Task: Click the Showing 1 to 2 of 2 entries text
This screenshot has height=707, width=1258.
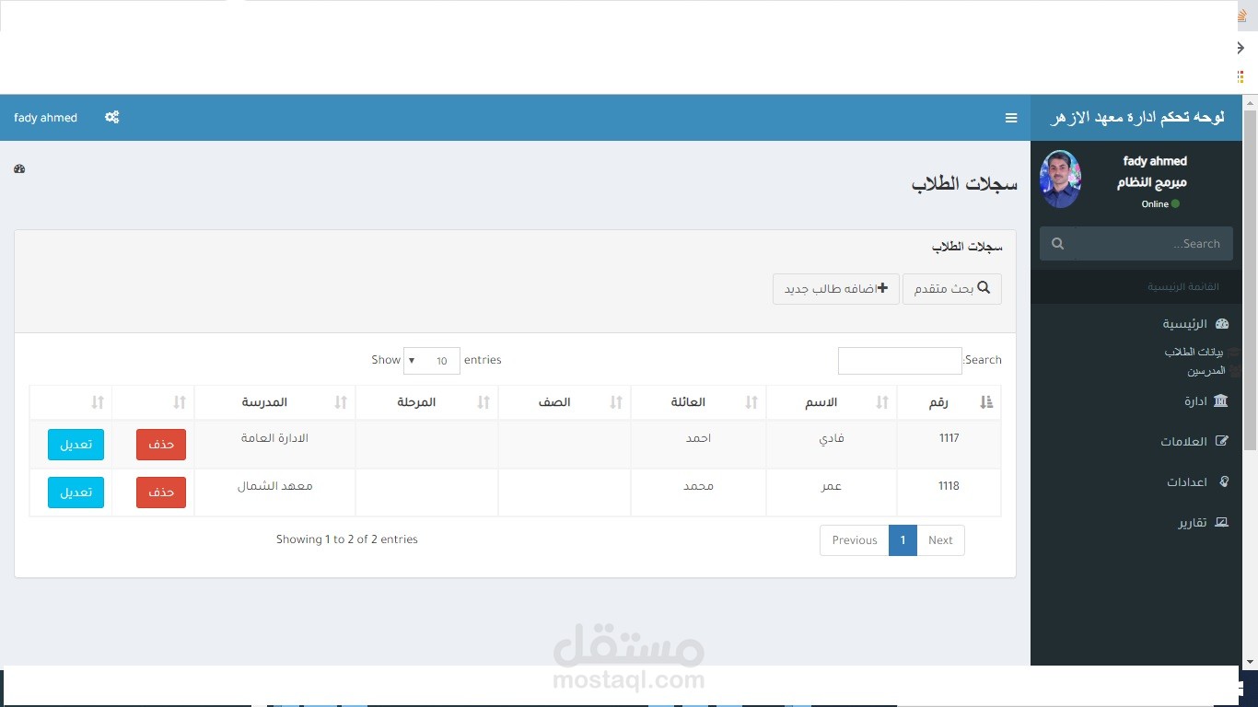Action: (347, 539)
